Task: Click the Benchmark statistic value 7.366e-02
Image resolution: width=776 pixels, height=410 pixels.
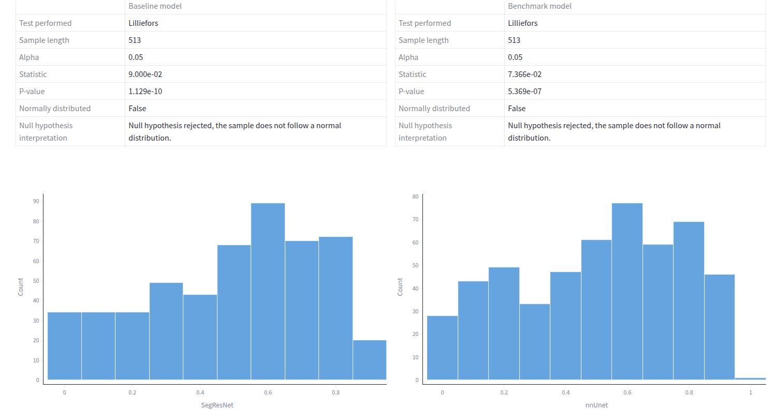Action: 525,74
